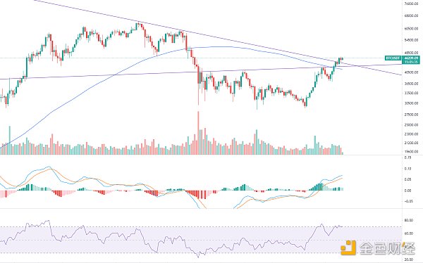Click the BTCUSDT symbol price label
This screenshot has width=423, height=263.
[x=393, y=58]
